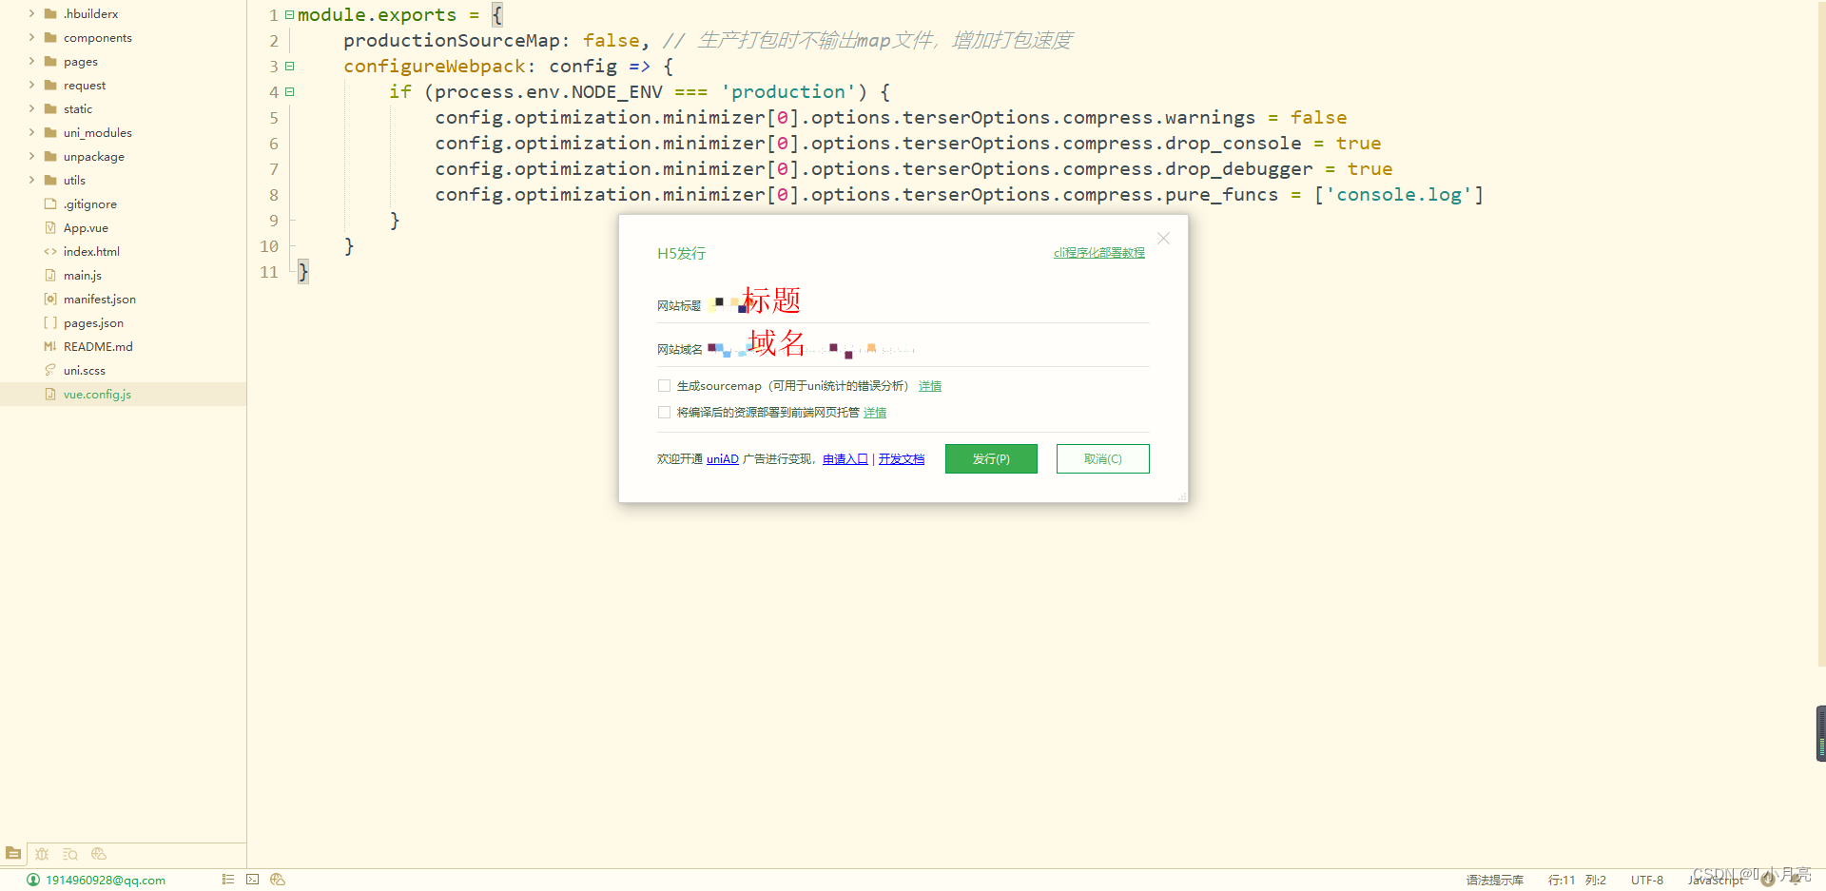Open the terminal icon in status bar
Screen dimensions: 1826x891
252,880
